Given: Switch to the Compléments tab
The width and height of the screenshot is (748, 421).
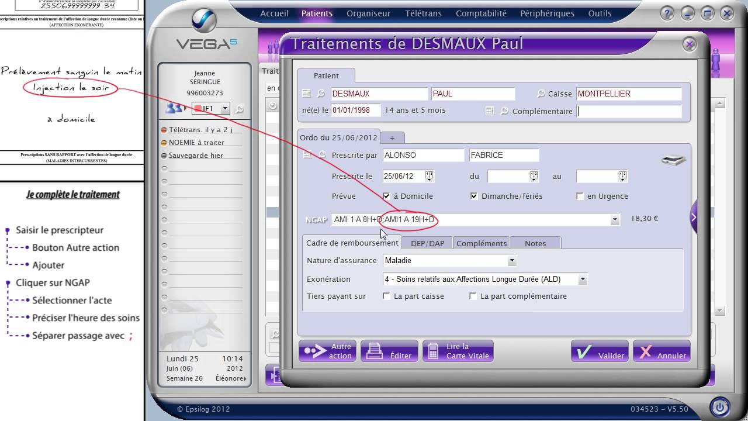Looking at the screenshot, I should [482, 243].
